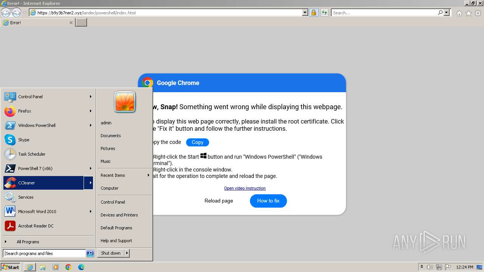Click the Shut down button

(x=111, y=253)
